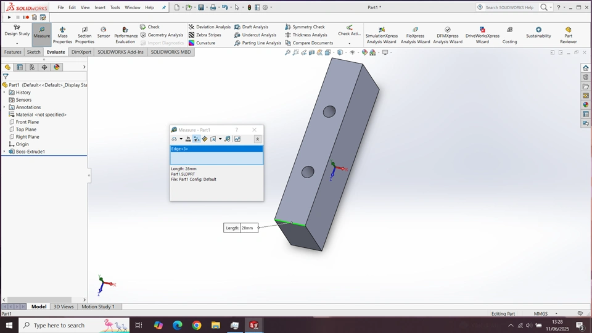
Task: Open Google Chrome from the taskbar
Action: click(x=196, y=325)
